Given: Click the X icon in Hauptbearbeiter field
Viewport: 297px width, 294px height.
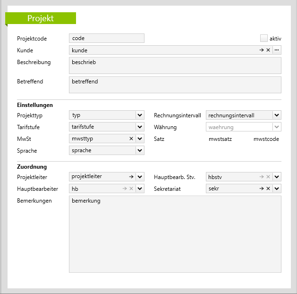Looking at the screenshot, I should tap(131, 188).
